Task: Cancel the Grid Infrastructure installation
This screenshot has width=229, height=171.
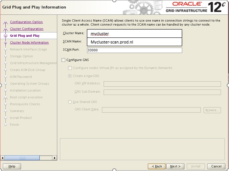Action: [216, 166]
